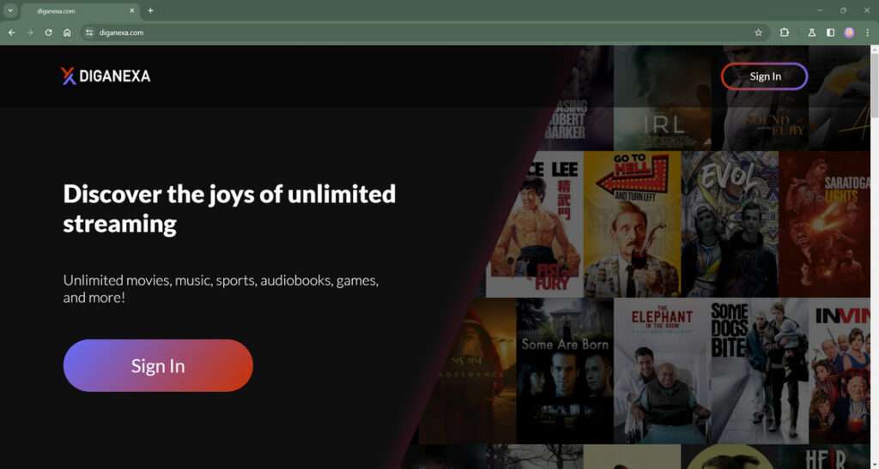
Task: Expand the tab search dropdown arrow
Action: coord(10,10)
